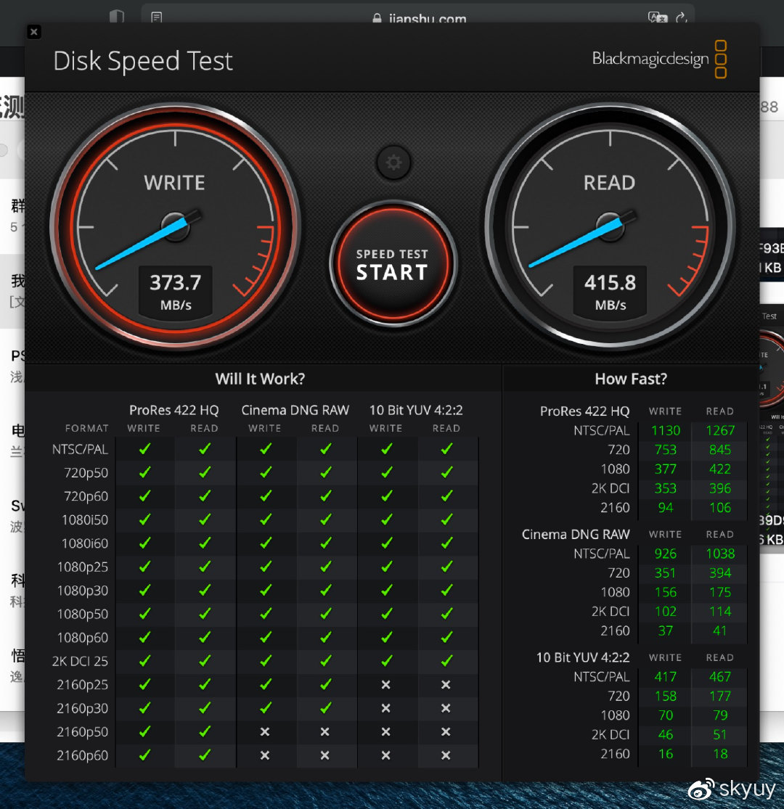Click 10 Bit YUV read cross in 2160p60 row
Viewport: 784px width, 809px height.
446,755
